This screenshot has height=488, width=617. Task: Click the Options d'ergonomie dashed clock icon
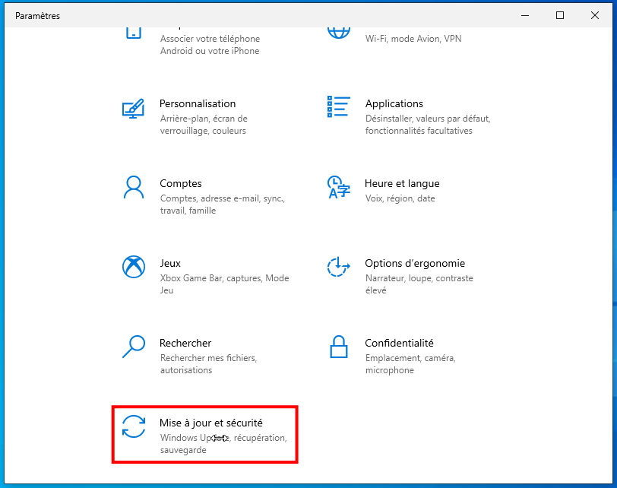pos(338,268)
